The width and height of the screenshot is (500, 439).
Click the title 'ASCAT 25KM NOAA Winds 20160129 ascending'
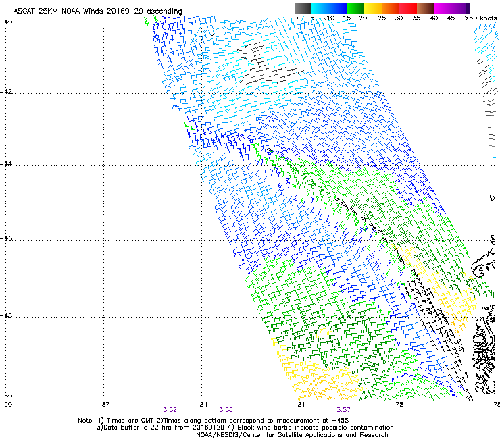click(97, 11)
